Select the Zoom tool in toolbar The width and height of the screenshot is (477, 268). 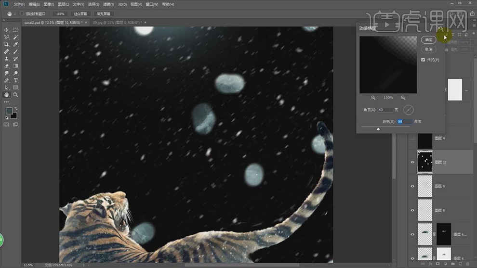15,95
